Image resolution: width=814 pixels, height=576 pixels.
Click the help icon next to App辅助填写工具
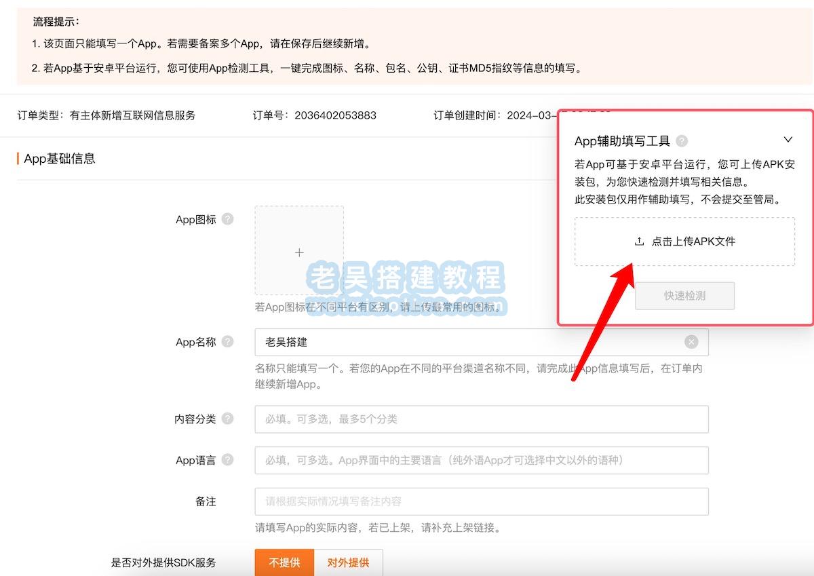pyautogui.click(x=683, y=141)
